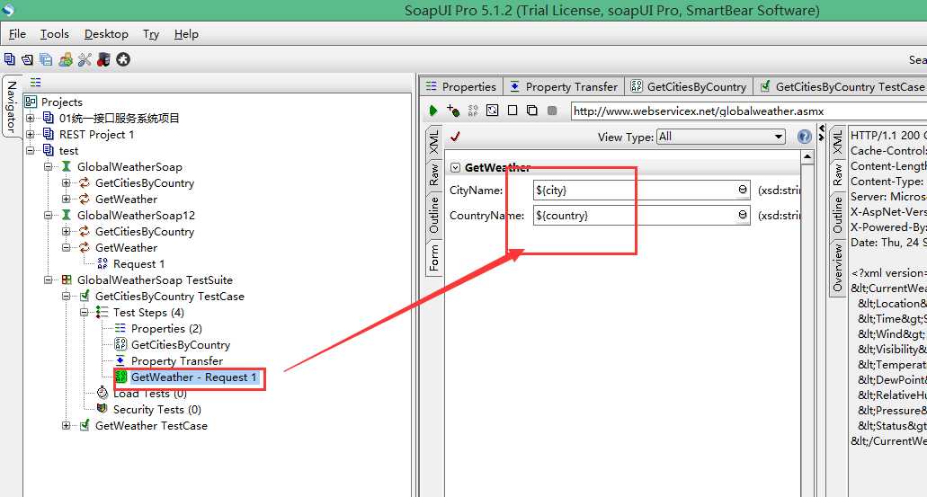927x497 pixels.
Task: Select GetCitiesByCountry step under Test Steps
Action: pyautogui.click(x=181, y=344)
